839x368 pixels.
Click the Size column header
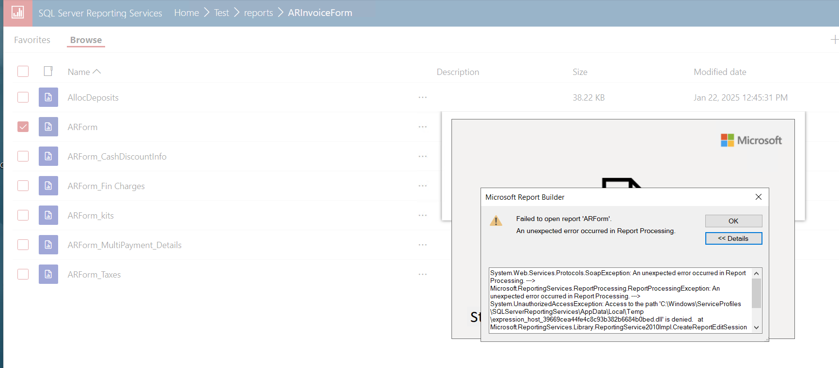pos(580,72)
